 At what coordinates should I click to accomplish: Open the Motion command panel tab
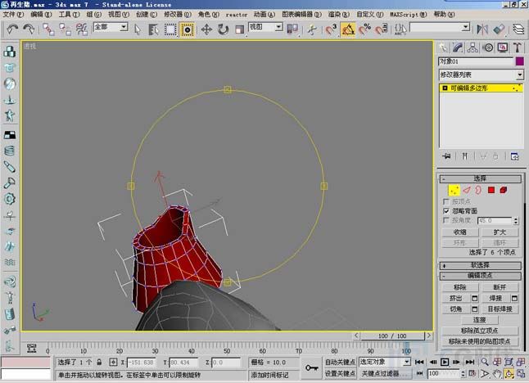click(488, 47)
